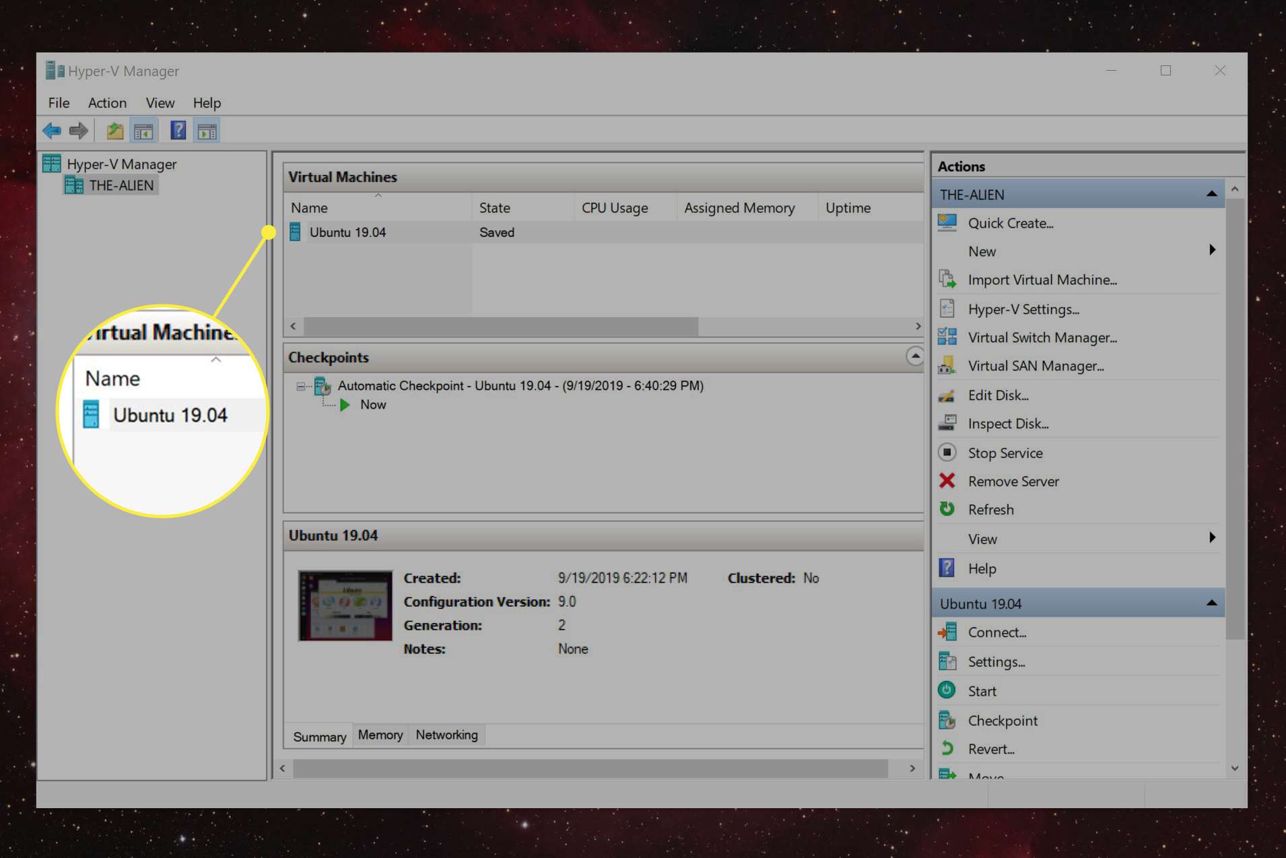Sort by Name column header
The height and width of the screenshot is (858, 1286).
point(378,208)
